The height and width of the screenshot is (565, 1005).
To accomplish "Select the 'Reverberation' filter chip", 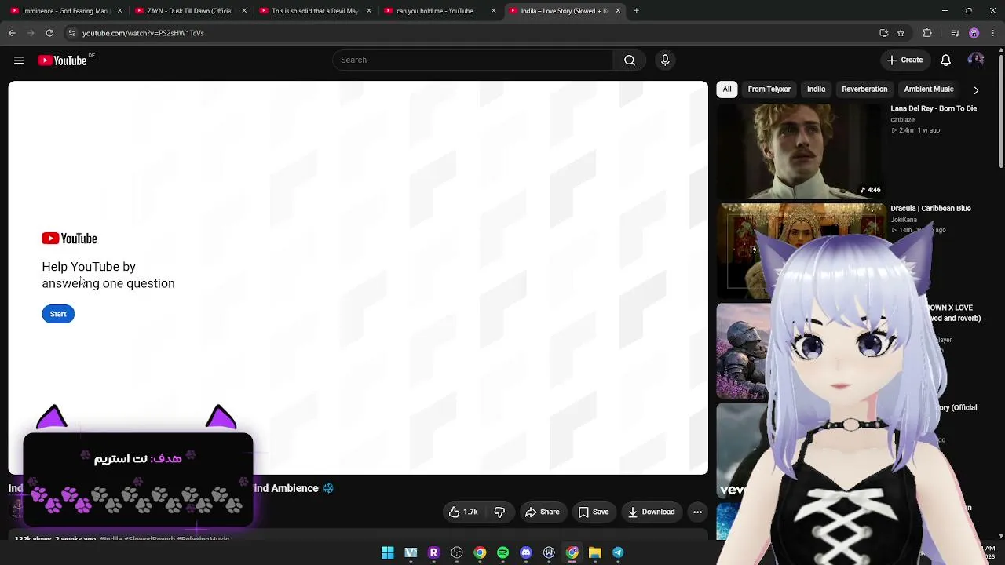I will (x=864, y=89).
